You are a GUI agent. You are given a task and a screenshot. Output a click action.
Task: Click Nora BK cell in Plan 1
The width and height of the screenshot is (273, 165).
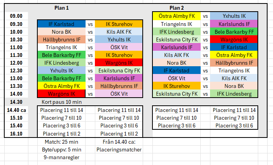tap(61, 32)
